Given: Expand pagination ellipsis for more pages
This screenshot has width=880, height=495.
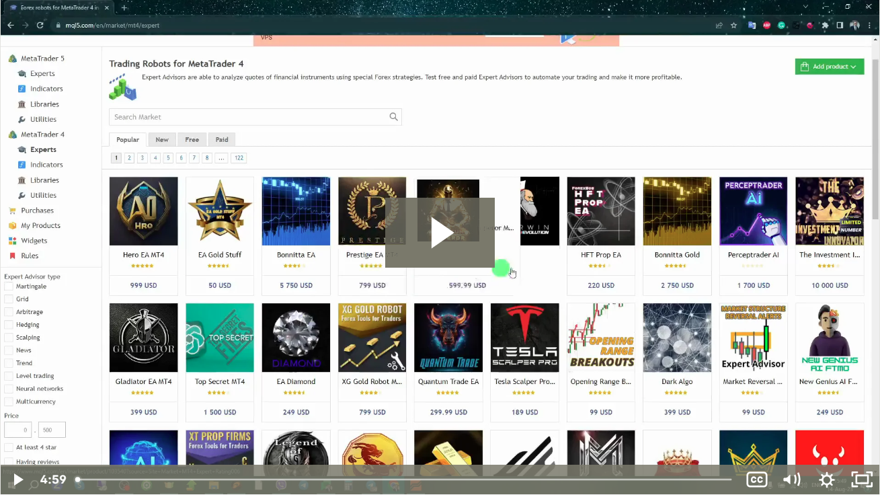Looking at the screenshot, I should click(221, 158).
